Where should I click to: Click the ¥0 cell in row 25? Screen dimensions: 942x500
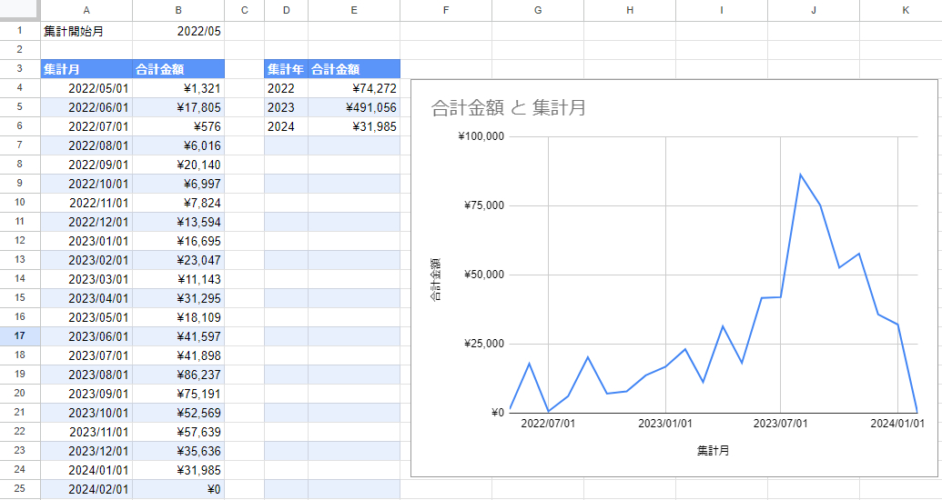point(178,489)
